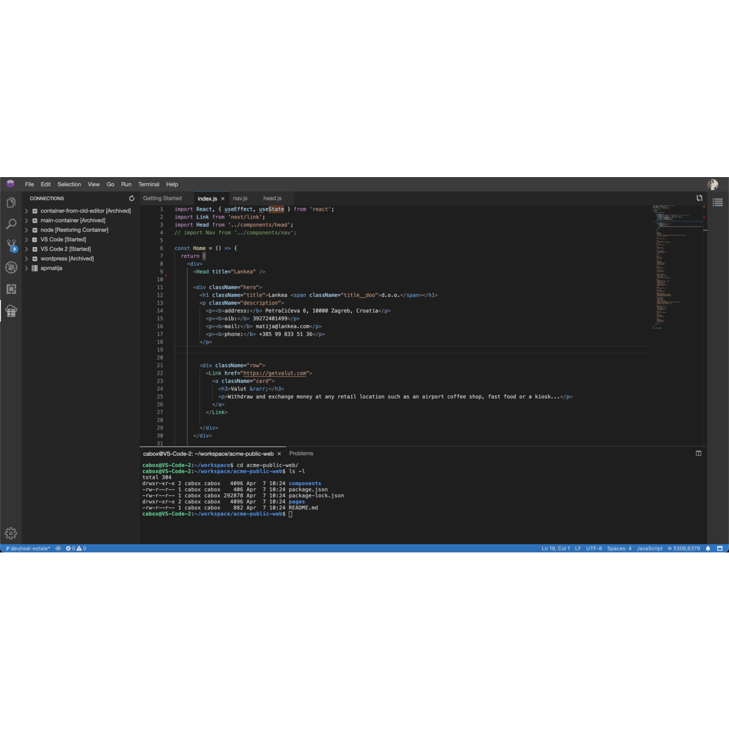Open the user avatar profile

712,185
